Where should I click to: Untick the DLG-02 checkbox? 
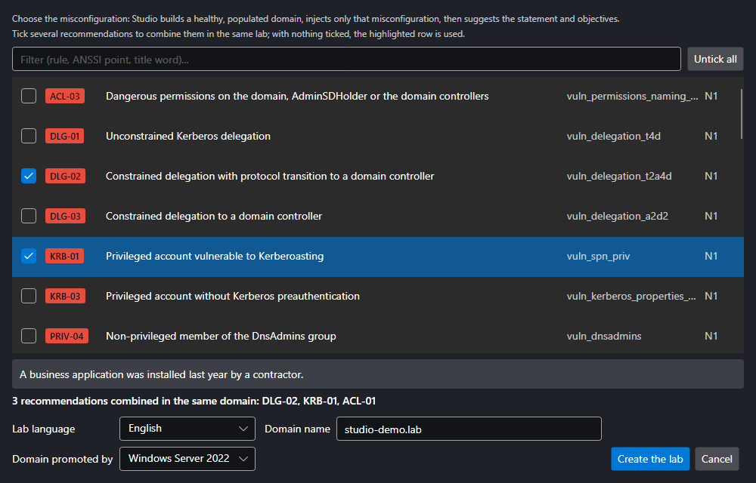[x=29, y=176]
